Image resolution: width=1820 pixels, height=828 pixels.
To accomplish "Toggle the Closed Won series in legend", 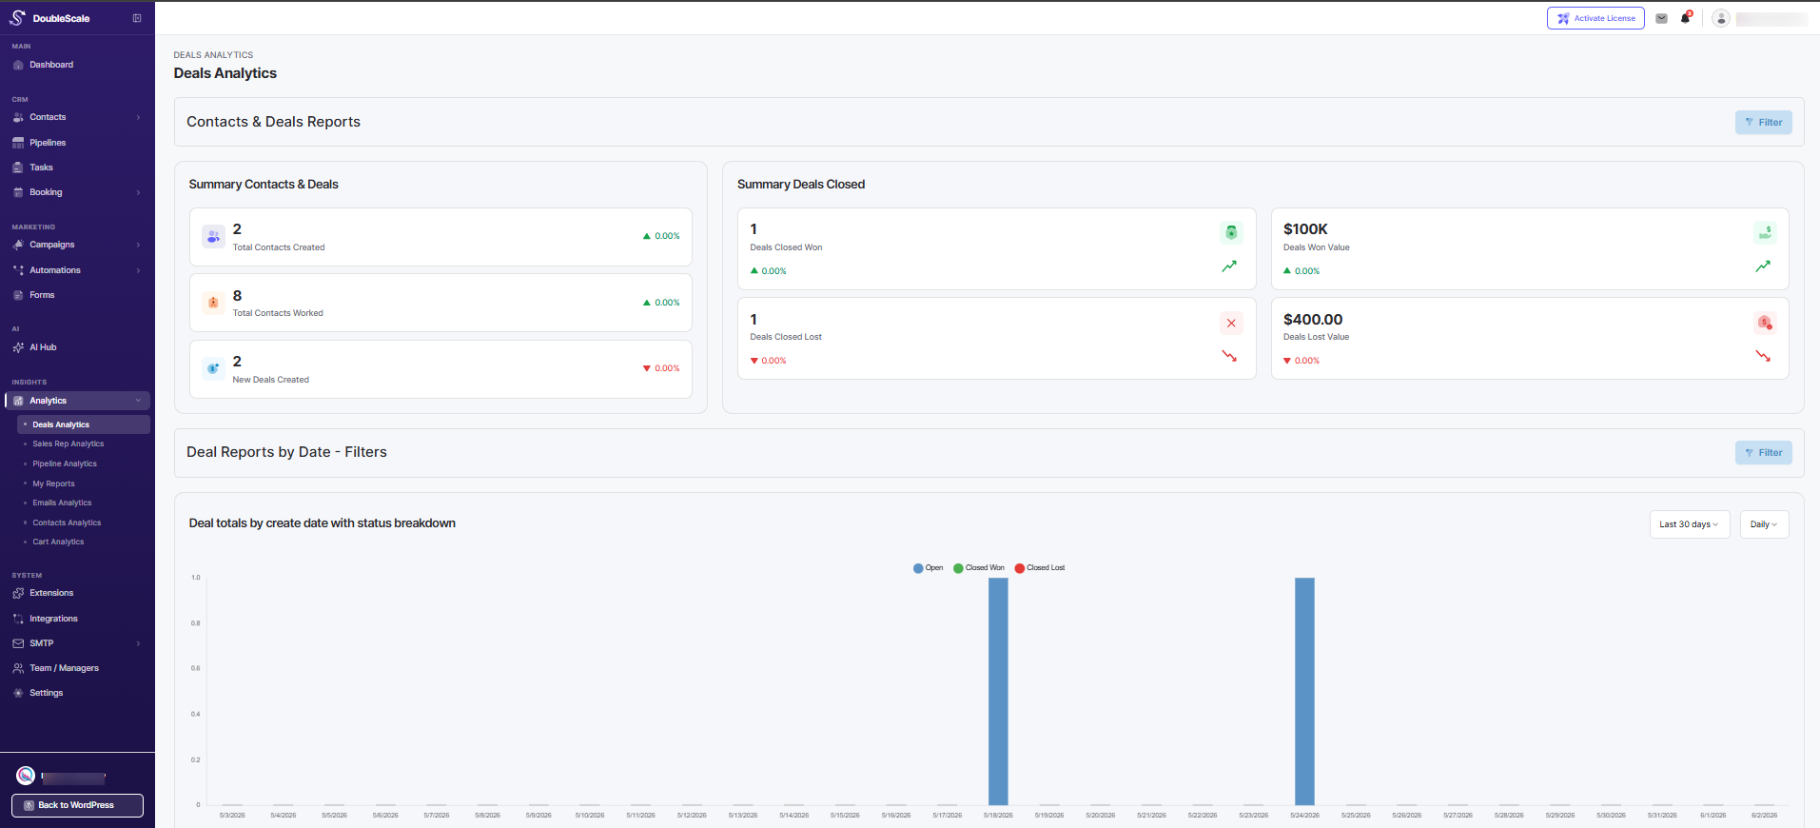I will click(x=979, y=568).
